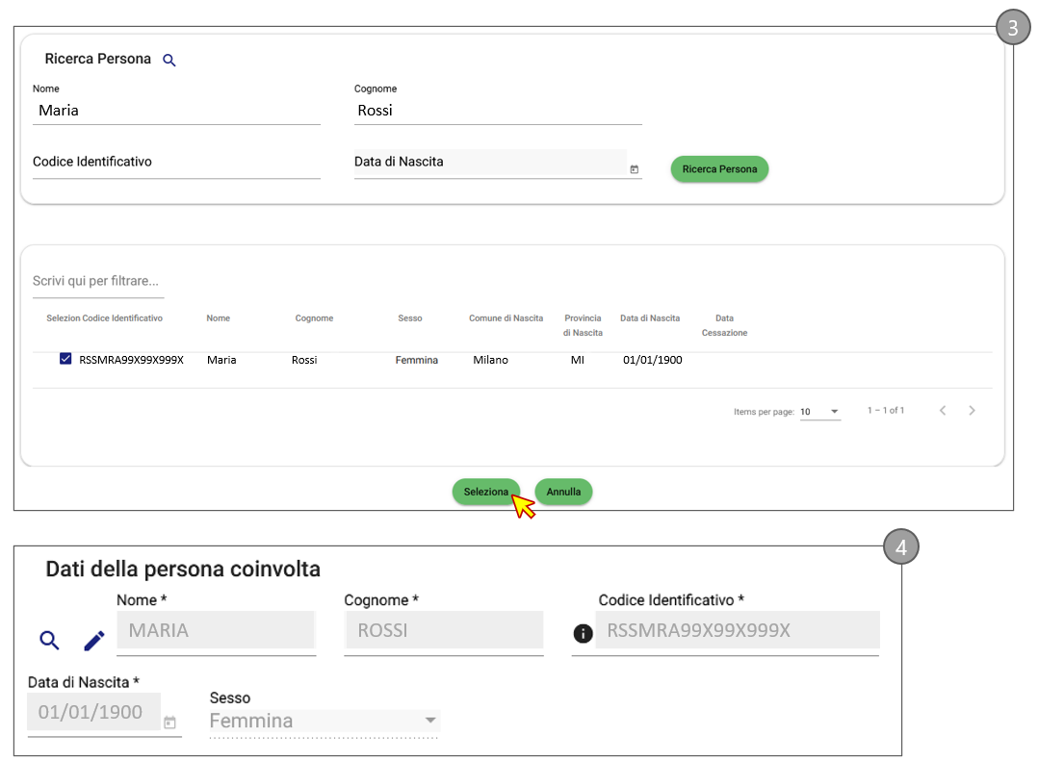Sort table by Cognome column header
Viewport: 1038px width, 761px height.
pyautogui.click(x=314, y=318)
